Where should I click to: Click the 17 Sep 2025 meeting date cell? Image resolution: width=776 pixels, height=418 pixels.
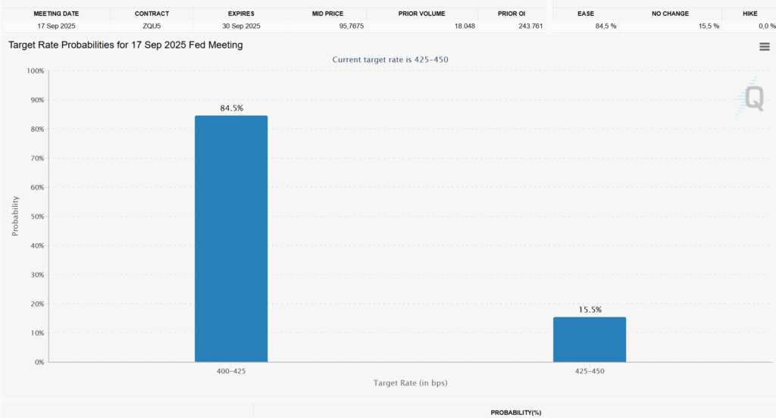click(x=56, y=27)
